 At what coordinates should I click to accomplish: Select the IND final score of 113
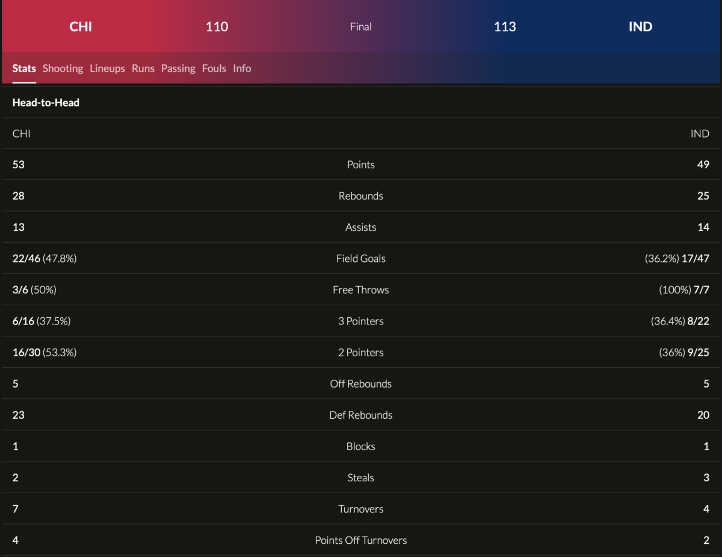tap(505, 26)
